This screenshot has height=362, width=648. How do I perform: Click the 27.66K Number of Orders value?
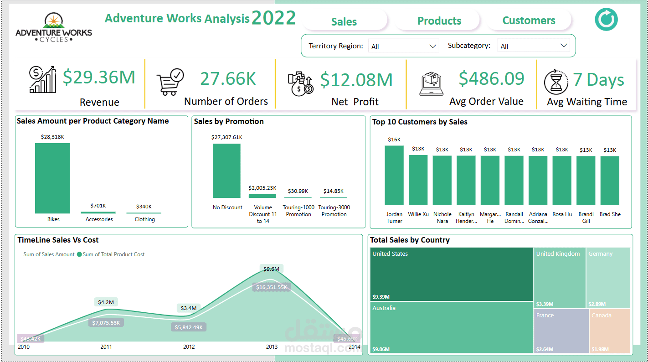228,79
